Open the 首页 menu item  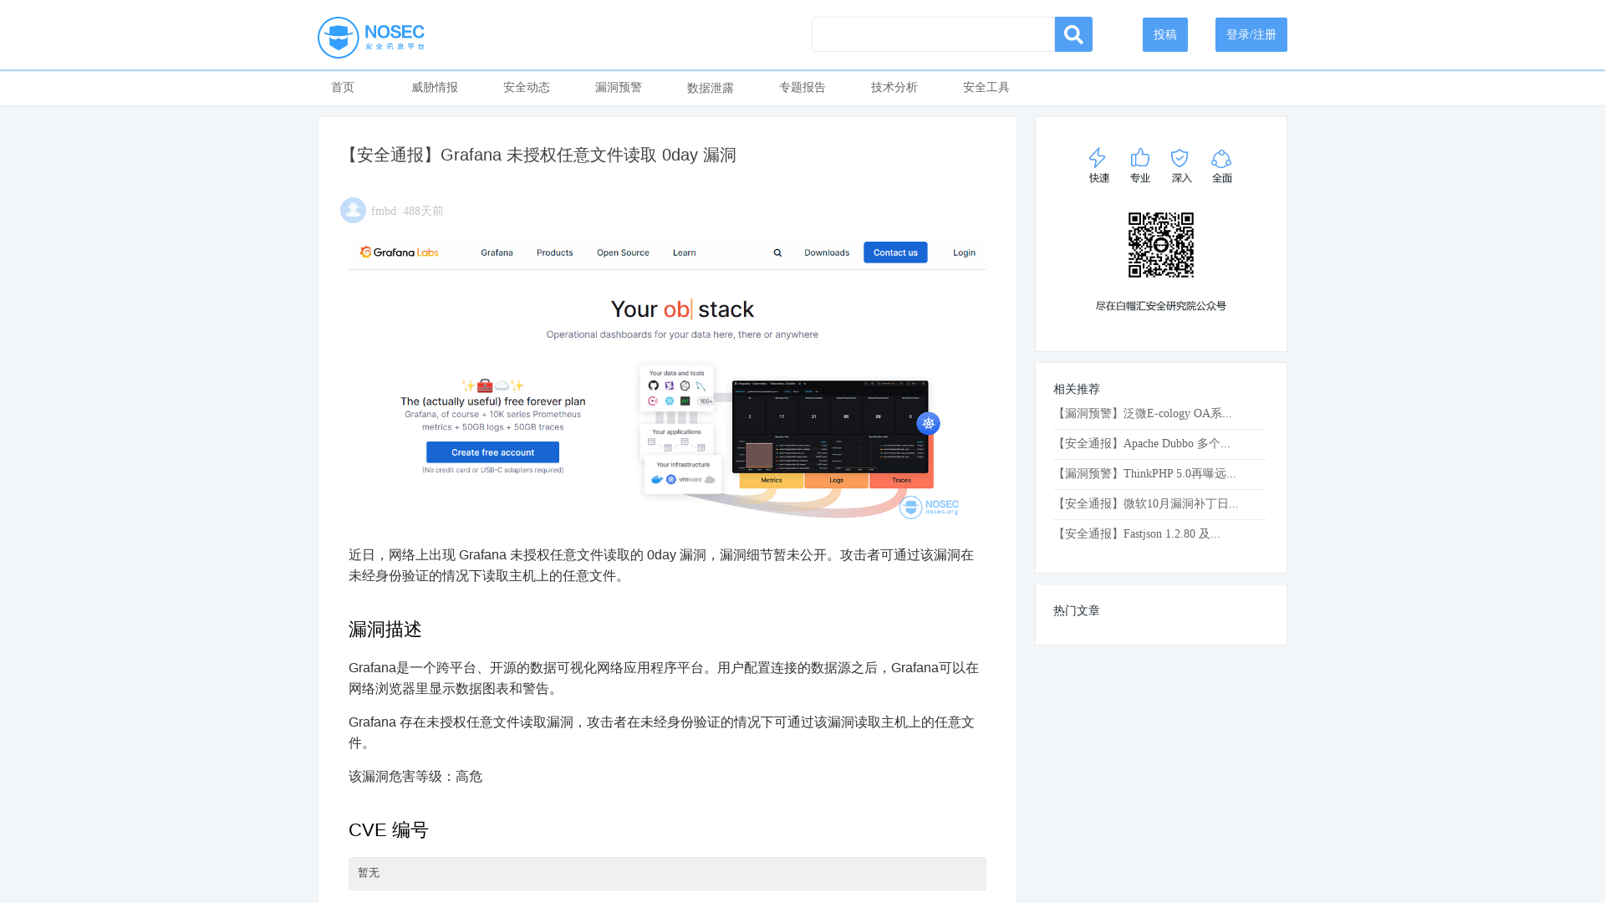[343, 88]
